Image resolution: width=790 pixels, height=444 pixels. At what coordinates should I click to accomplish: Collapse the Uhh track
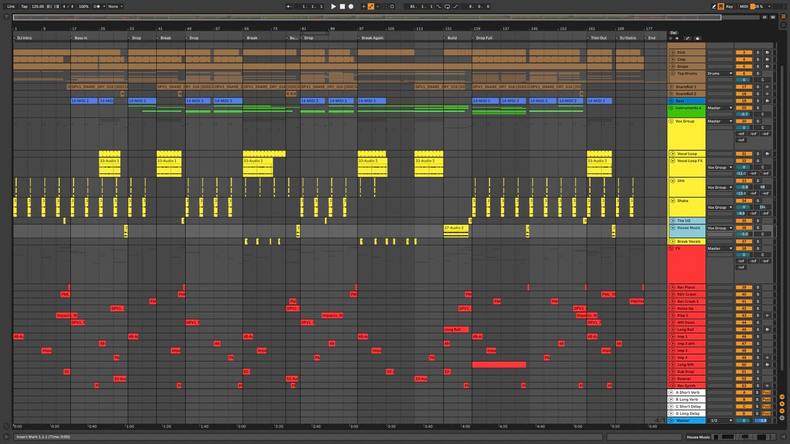pyautogui.click(x=672, y=181)
